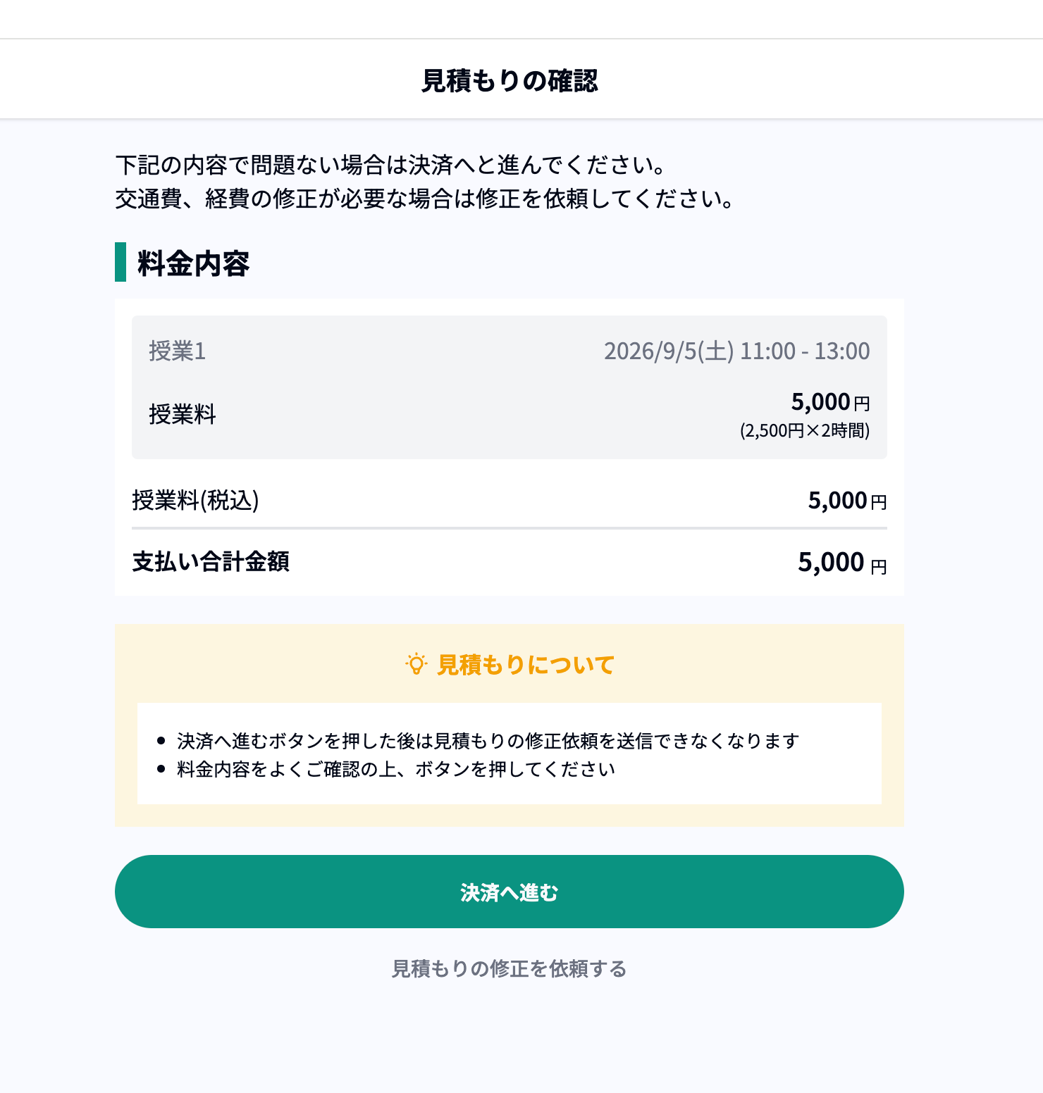Select the 授業料(税込) row label
This screenshot has width=1043, height=1093.
click(x=195, y=501)
